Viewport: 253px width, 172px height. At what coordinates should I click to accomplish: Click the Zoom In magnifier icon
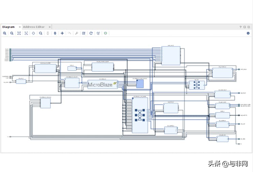coord(5,33)
